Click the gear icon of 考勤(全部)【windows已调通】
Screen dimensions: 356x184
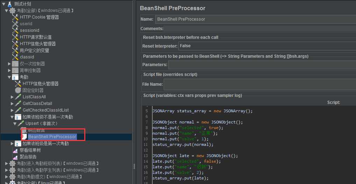coord(13,11)
